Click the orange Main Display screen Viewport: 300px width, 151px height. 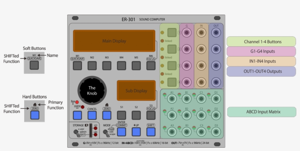tap(114, 41)
